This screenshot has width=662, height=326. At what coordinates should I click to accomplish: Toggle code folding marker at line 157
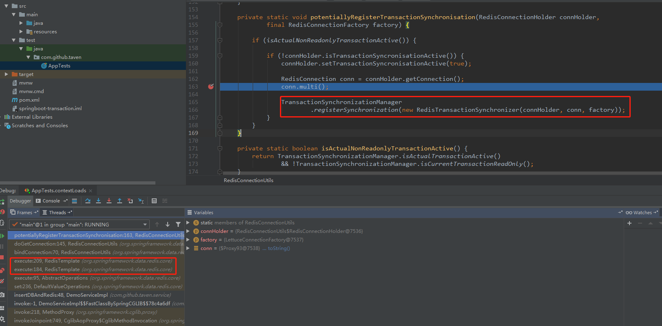pyautogui.click(x=220, y=40)
